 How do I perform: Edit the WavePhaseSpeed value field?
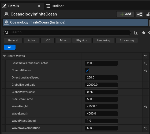pyautogui.click(x=101, y=121)
